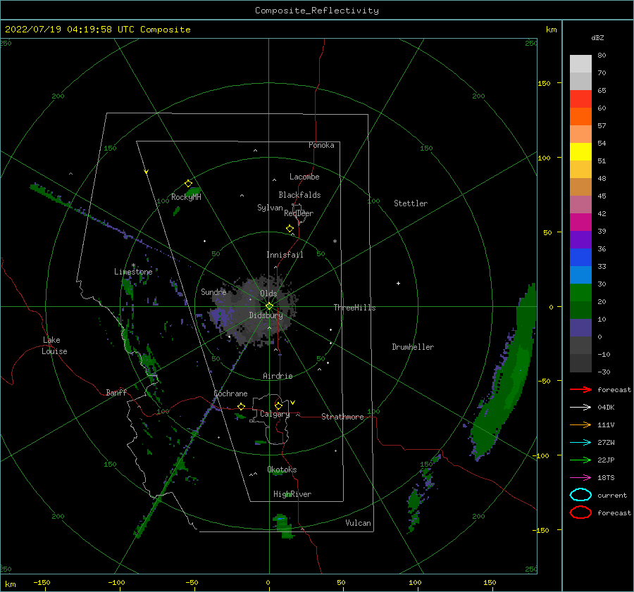Select the yellow diamond marker below Cochrane
Viewport: 634px width, 592px height.
pyautogui.click(x=242, y=406)
